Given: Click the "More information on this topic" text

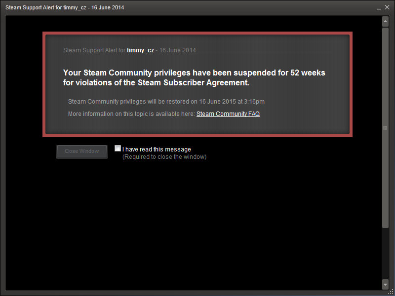Looking at the screenshot, I should (x=131, y=114).
